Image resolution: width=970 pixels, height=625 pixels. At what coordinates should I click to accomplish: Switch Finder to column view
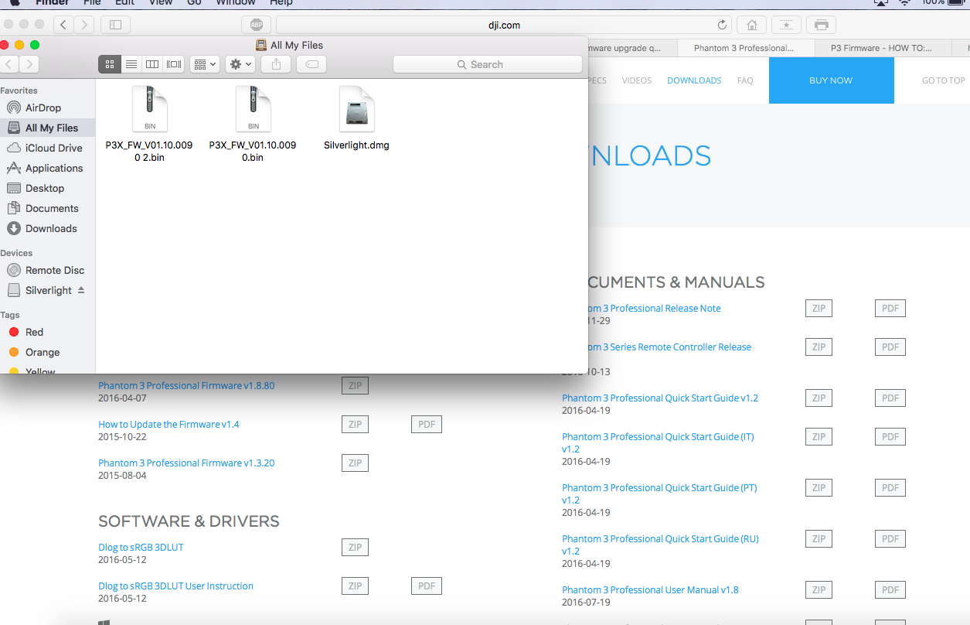click(x=152, y=64)
